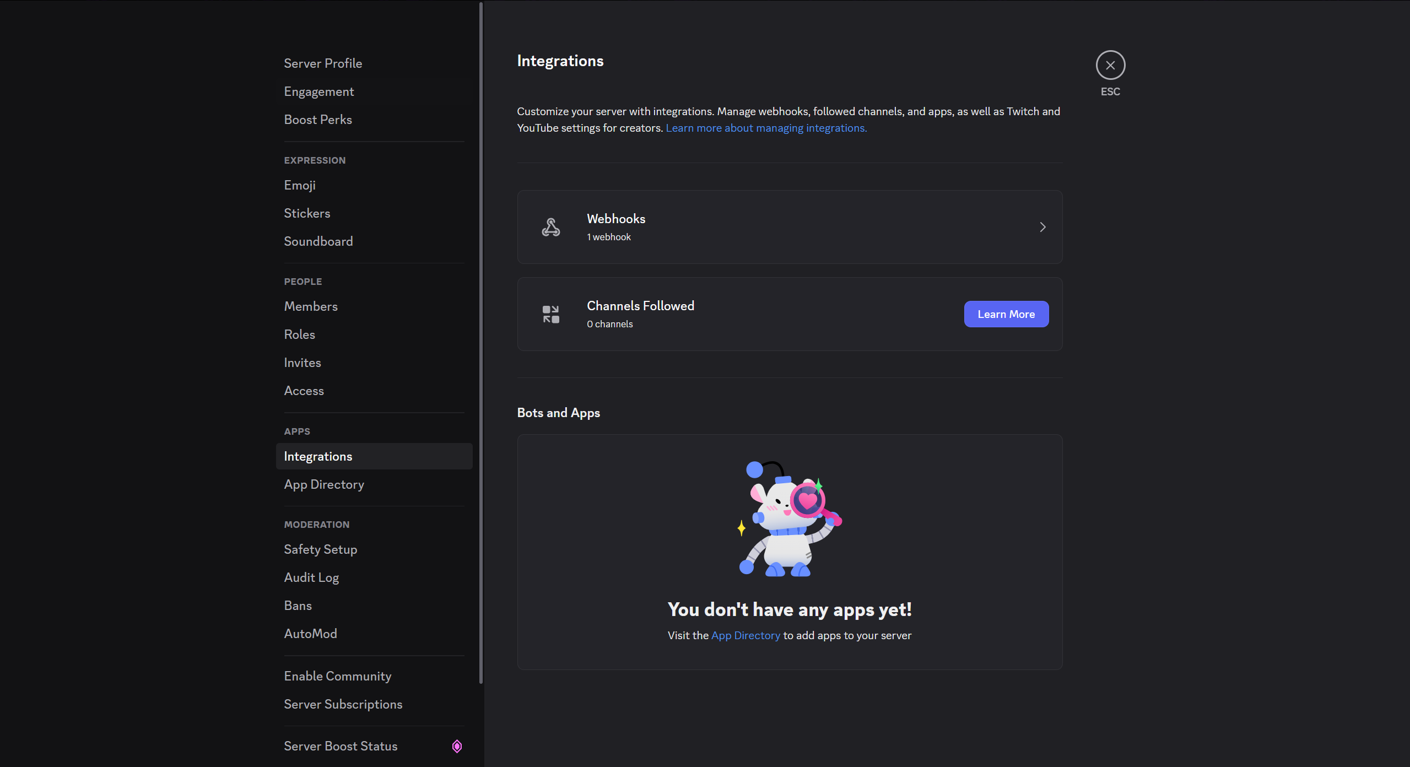Click Enable Community
This screenshot has width=1410, height=767.
coord(338,676)
